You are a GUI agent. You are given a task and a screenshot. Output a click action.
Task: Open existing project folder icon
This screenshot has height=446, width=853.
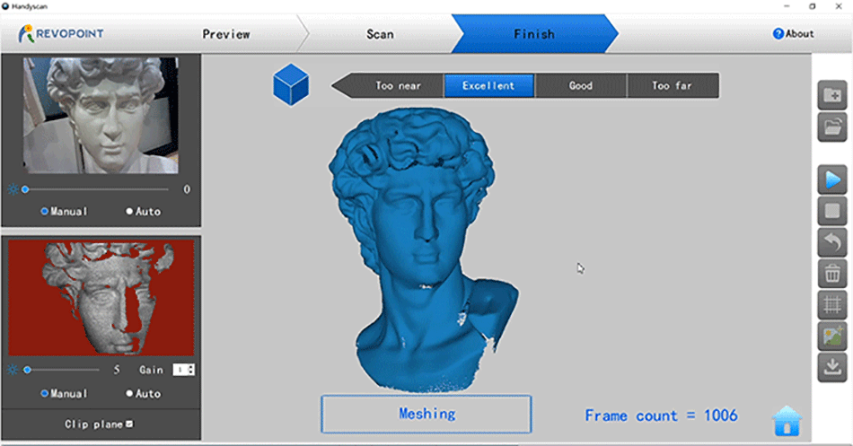click(x=832, y=127)
